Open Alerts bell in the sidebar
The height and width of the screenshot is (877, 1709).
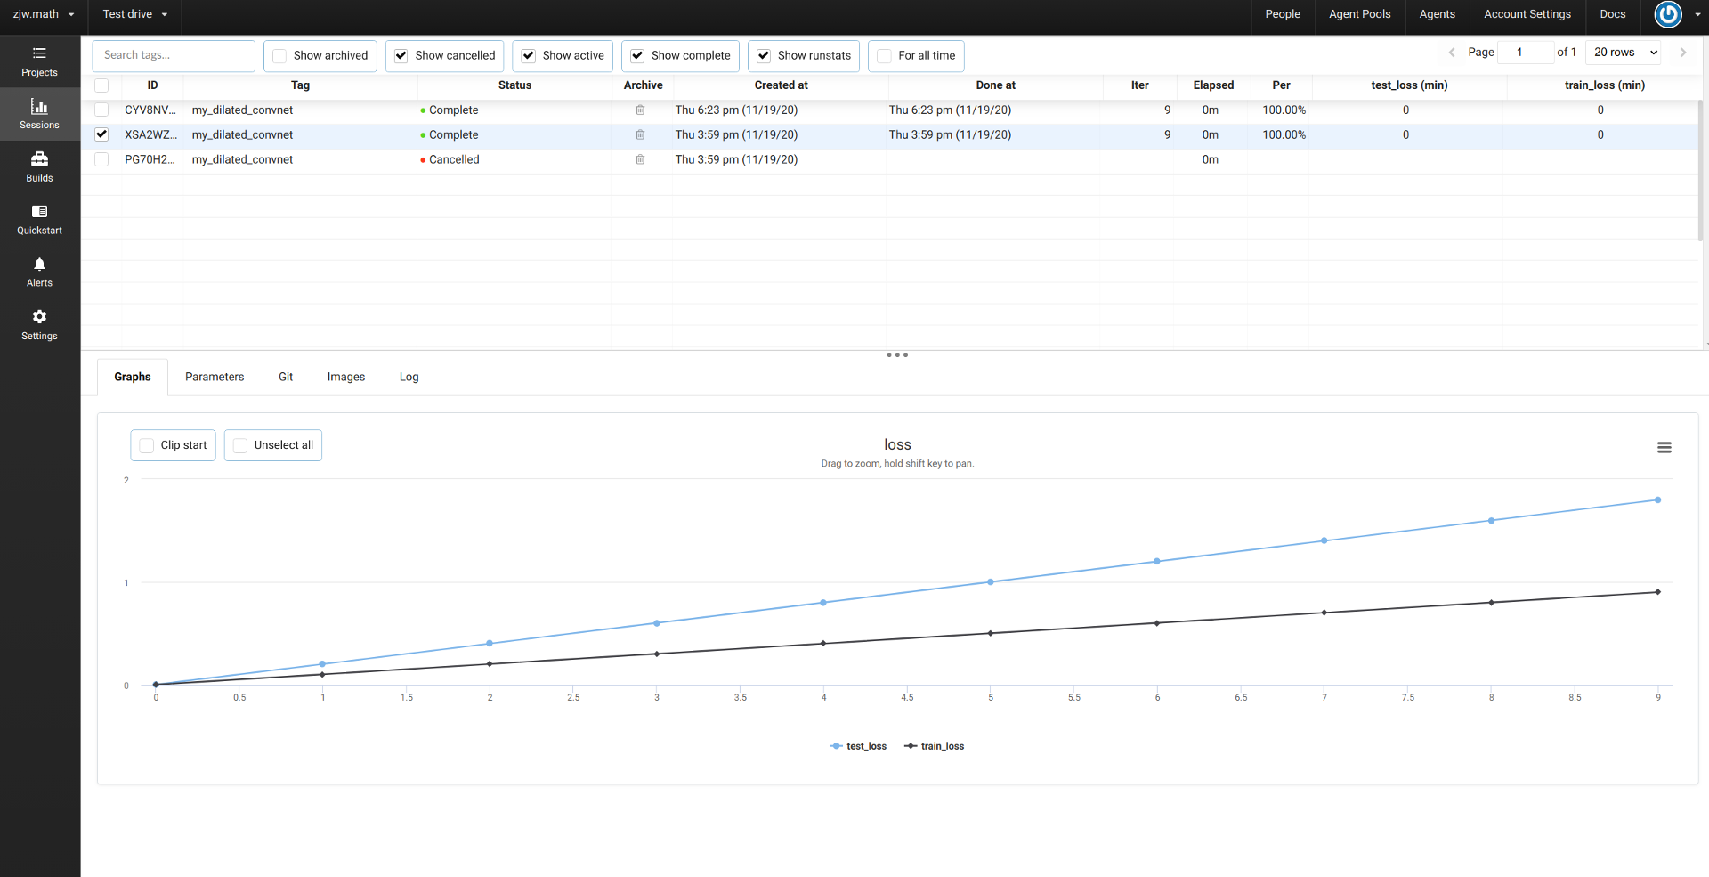tap(39, 272)
